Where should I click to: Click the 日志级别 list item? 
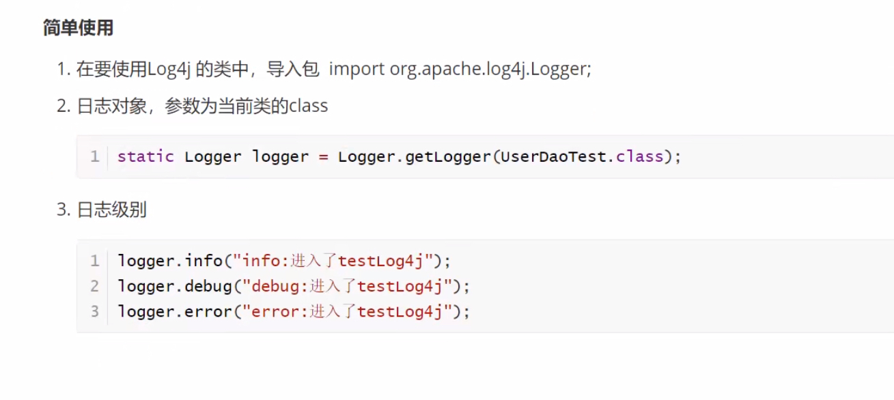click(111, 210)
